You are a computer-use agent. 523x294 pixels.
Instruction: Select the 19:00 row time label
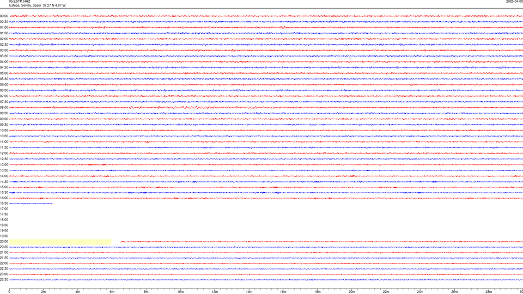pos(4,230)
